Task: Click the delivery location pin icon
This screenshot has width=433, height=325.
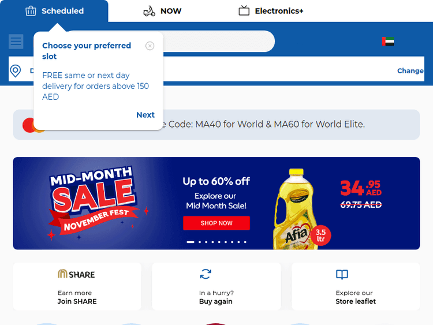Action: pos(16,71)
